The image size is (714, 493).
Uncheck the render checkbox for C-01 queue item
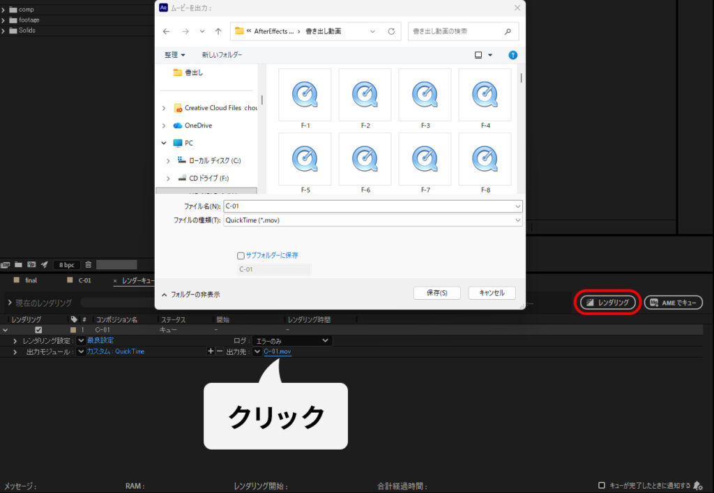38,330
